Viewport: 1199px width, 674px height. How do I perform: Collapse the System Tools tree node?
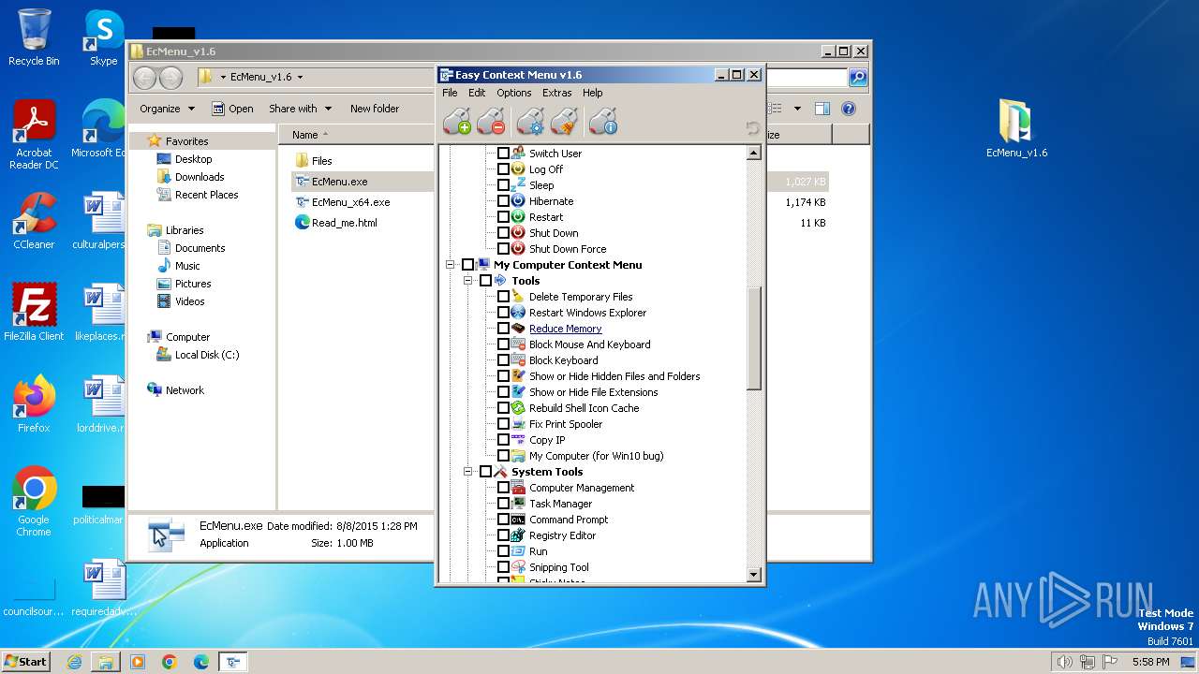468,472
